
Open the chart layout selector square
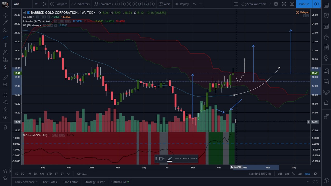click(236, 4)
